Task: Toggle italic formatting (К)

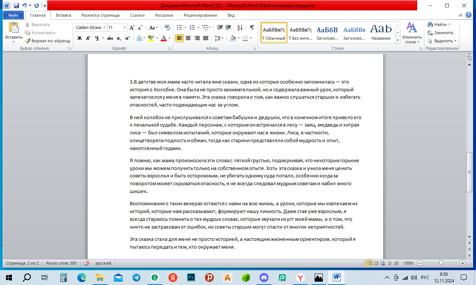Action: coord(88,38)
